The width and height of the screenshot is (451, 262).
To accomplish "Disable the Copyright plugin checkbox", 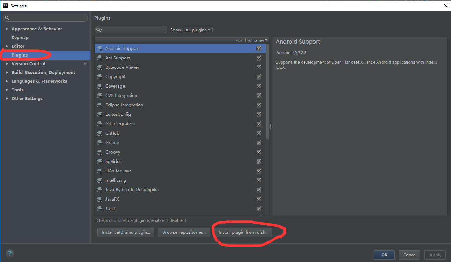I will click(259, 77).
